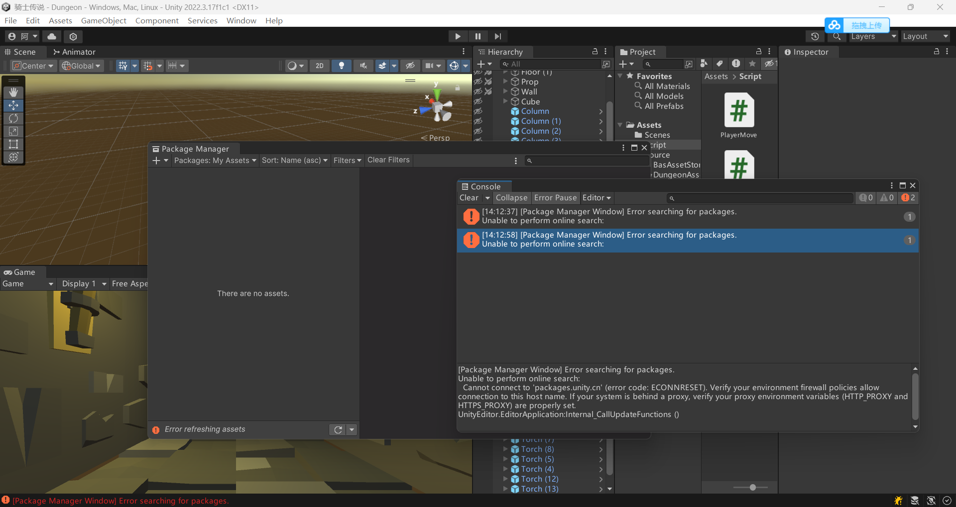Click the Package Manager search field

(x=587, y=161)
